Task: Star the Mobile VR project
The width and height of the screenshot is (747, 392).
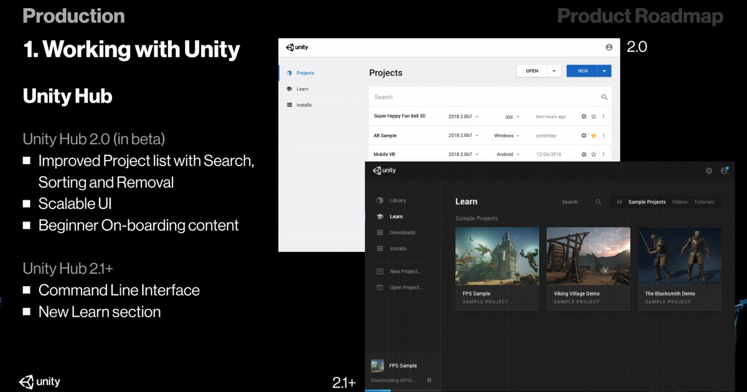Action: [x=594, y=154]
